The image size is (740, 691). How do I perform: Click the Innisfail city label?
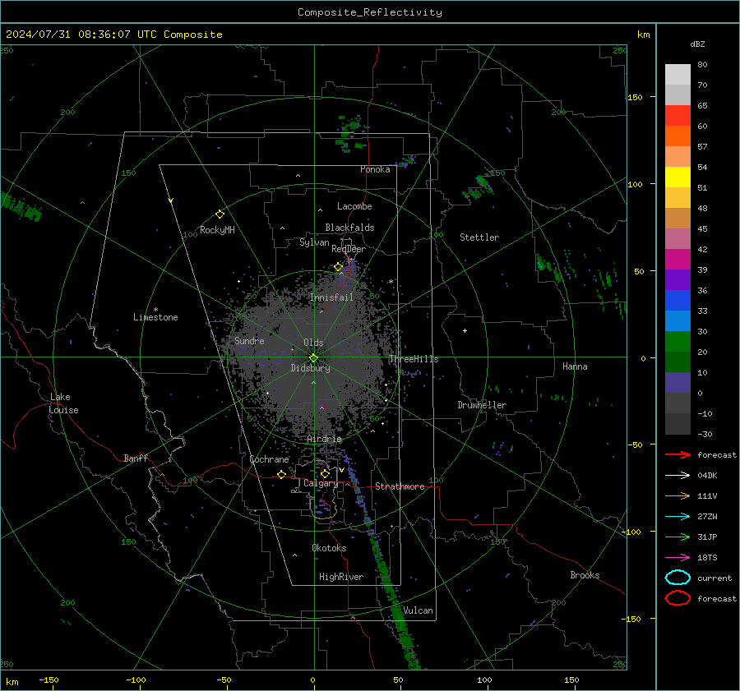coord(331,297)
